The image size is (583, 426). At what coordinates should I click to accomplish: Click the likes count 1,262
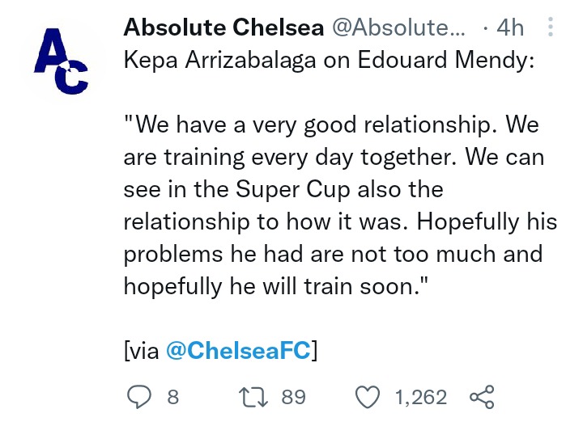pyautogui.click(x=421, y=397)
